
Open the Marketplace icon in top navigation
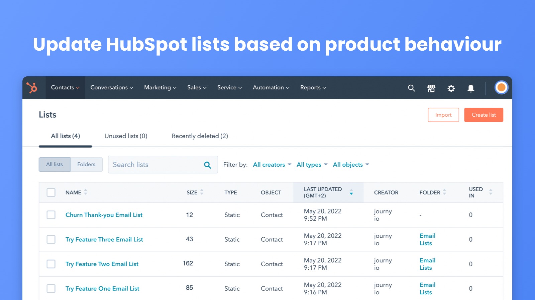click(x=431, y=88)
